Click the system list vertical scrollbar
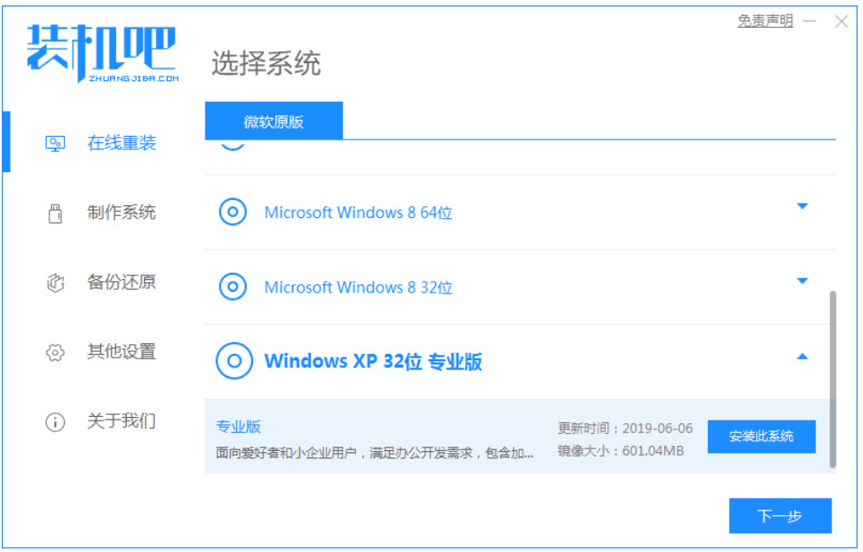The height and width of the screenshot is (552, 863). 832,379
